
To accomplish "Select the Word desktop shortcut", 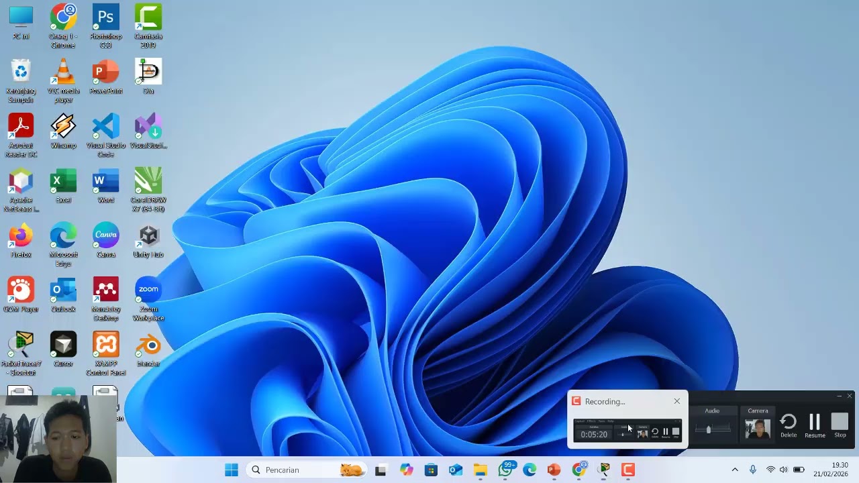I will pos(105,186).
